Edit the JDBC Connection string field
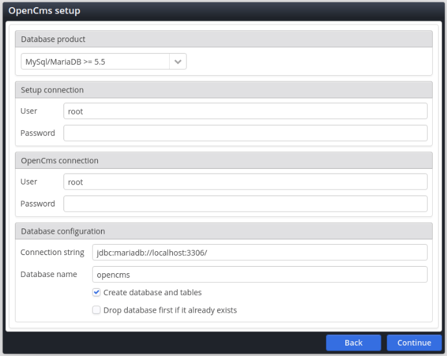Viewport: 447px width, 356px height. 259,252
